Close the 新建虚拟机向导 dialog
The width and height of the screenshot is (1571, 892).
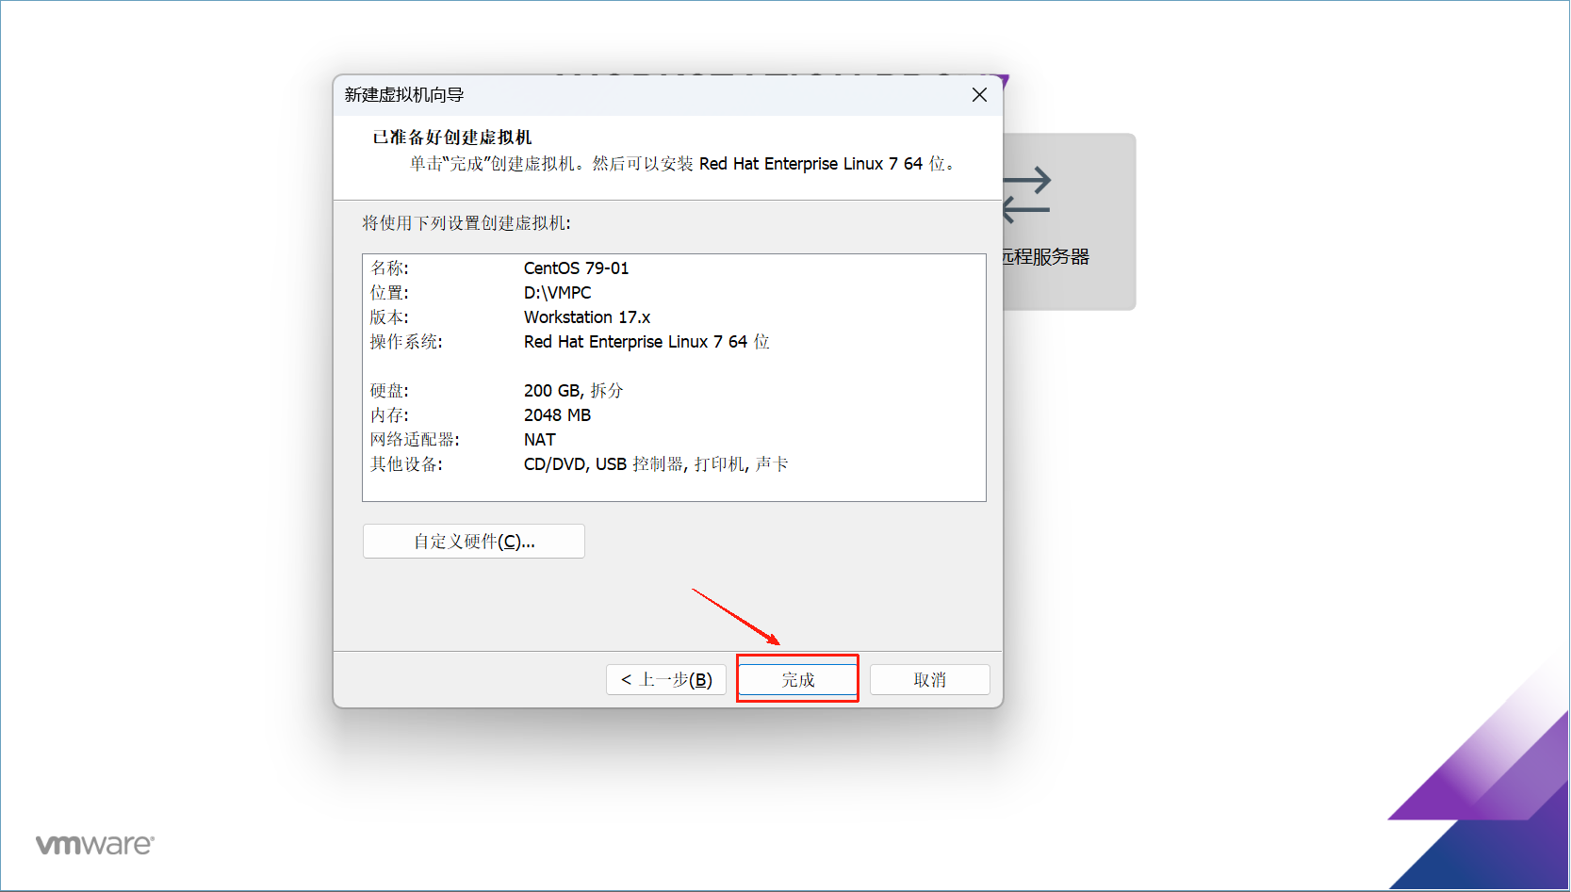coord(979,95)
